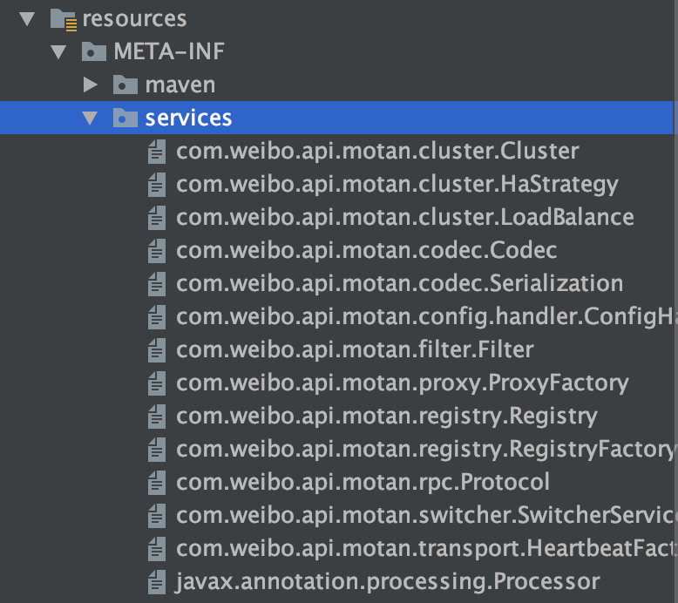
Task: Click the file icon beside cluster.Cluster
Action: (157, 152)
